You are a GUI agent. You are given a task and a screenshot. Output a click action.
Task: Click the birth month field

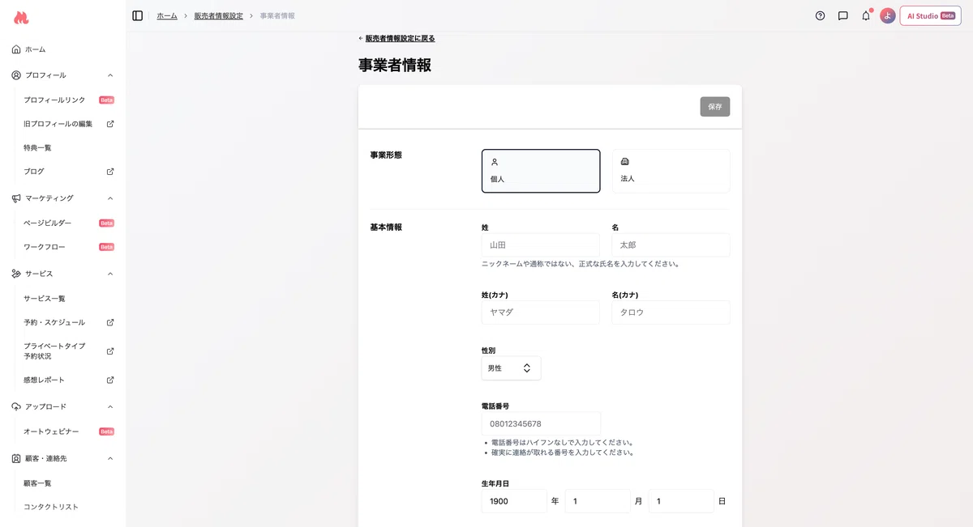598,501
